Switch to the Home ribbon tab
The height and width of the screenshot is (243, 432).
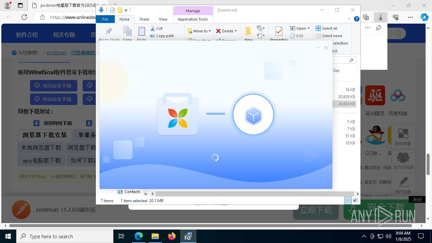click(x=124, y=19)
